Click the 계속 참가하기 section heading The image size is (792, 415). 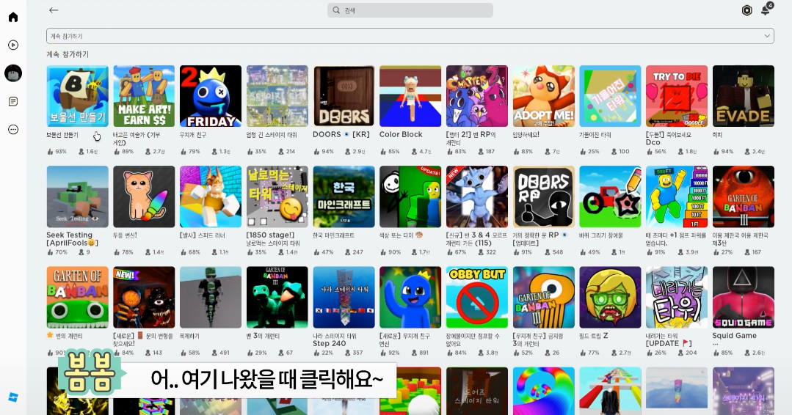point(68,54)
